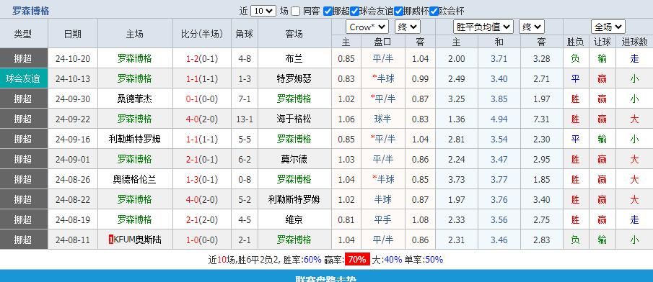This screenshot has width=653, height=282.
Task: Click the red 70% win-rate badge
Action: pyautogui.click(x=357, y=260)
